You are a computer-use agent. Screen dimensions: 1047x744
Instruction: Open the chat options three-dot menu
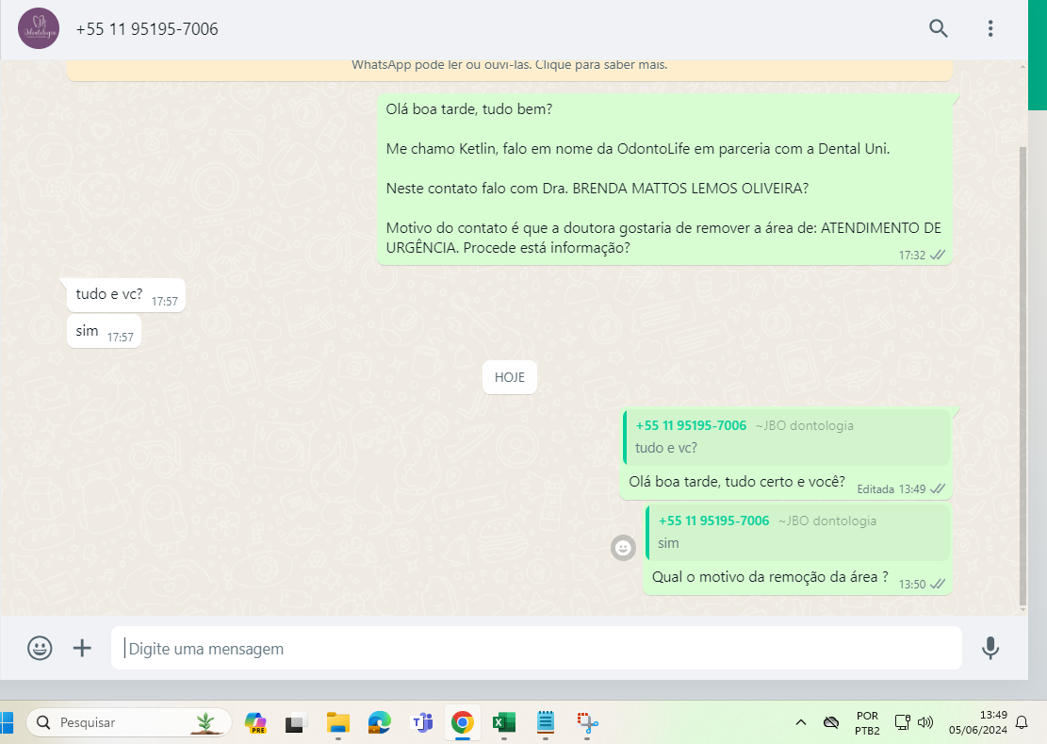(x=990, y=28)
